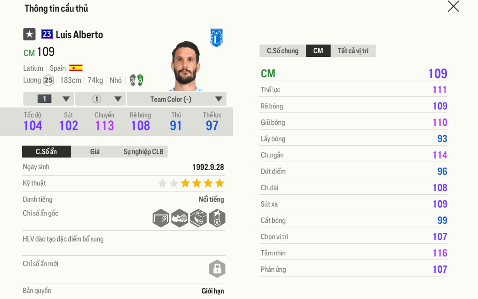
Task: Open the upgrade level 1 dropdown
Action: (48, 99)
